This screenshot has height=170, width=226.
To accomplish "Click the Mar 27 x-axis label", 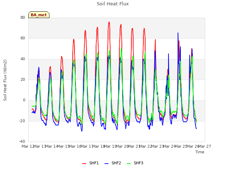I will point(205,146).
